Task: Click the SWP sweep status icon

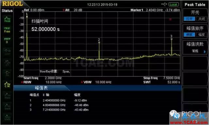Action: pyautogui.click(x=7, y=41)
